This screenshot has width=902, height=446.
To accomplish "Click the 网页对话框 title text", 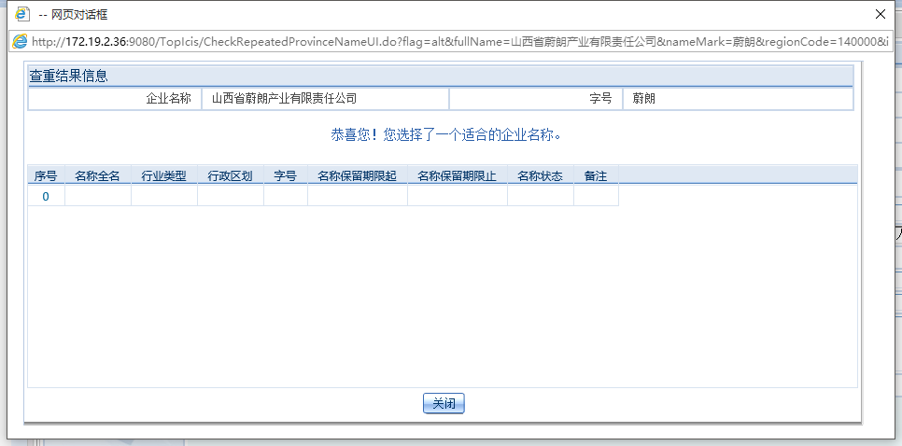I will click(x=73, y=15).
